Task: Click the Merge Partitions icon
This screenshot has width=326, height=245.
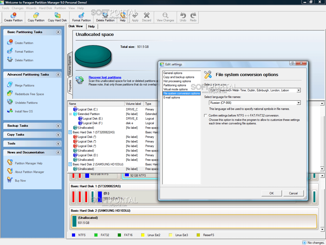Action: 10,85
